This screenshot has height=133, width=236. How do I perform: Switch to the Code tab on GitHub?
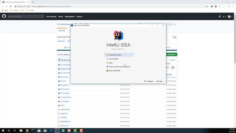click(x=62, y=31)
